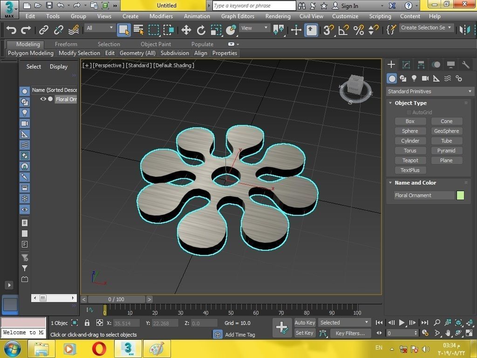Screen dimensions: 477x358
Task: Open the Hierarchy command panel tab
Action: click(421, 64)
